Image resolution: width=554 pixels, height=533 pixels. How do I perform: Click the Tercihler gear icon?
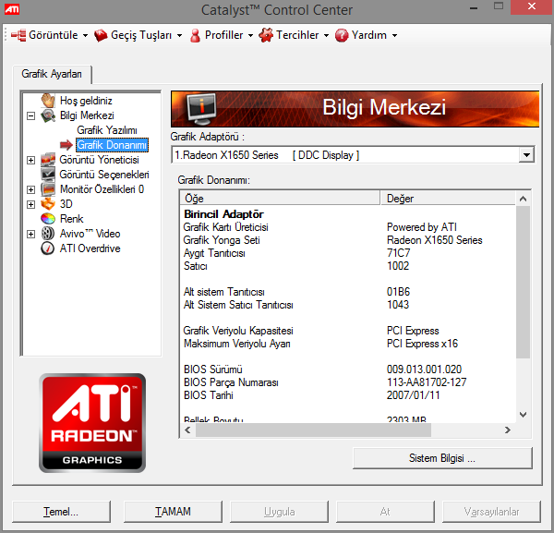[266, 35]
